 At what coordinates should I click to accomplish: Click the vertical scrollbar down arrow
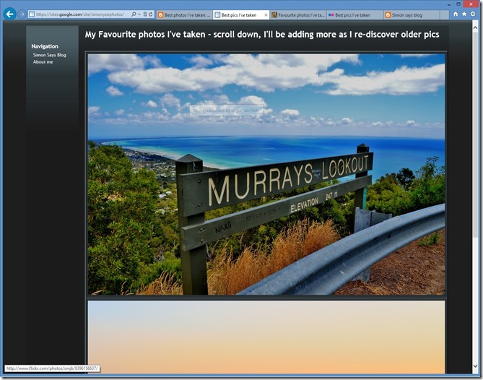[x=475, y=366]
